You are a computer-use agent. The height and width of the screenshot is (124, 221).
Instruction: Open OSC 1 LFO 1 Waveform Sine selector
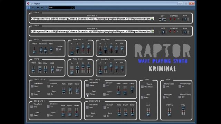click(x=32, y=86)
